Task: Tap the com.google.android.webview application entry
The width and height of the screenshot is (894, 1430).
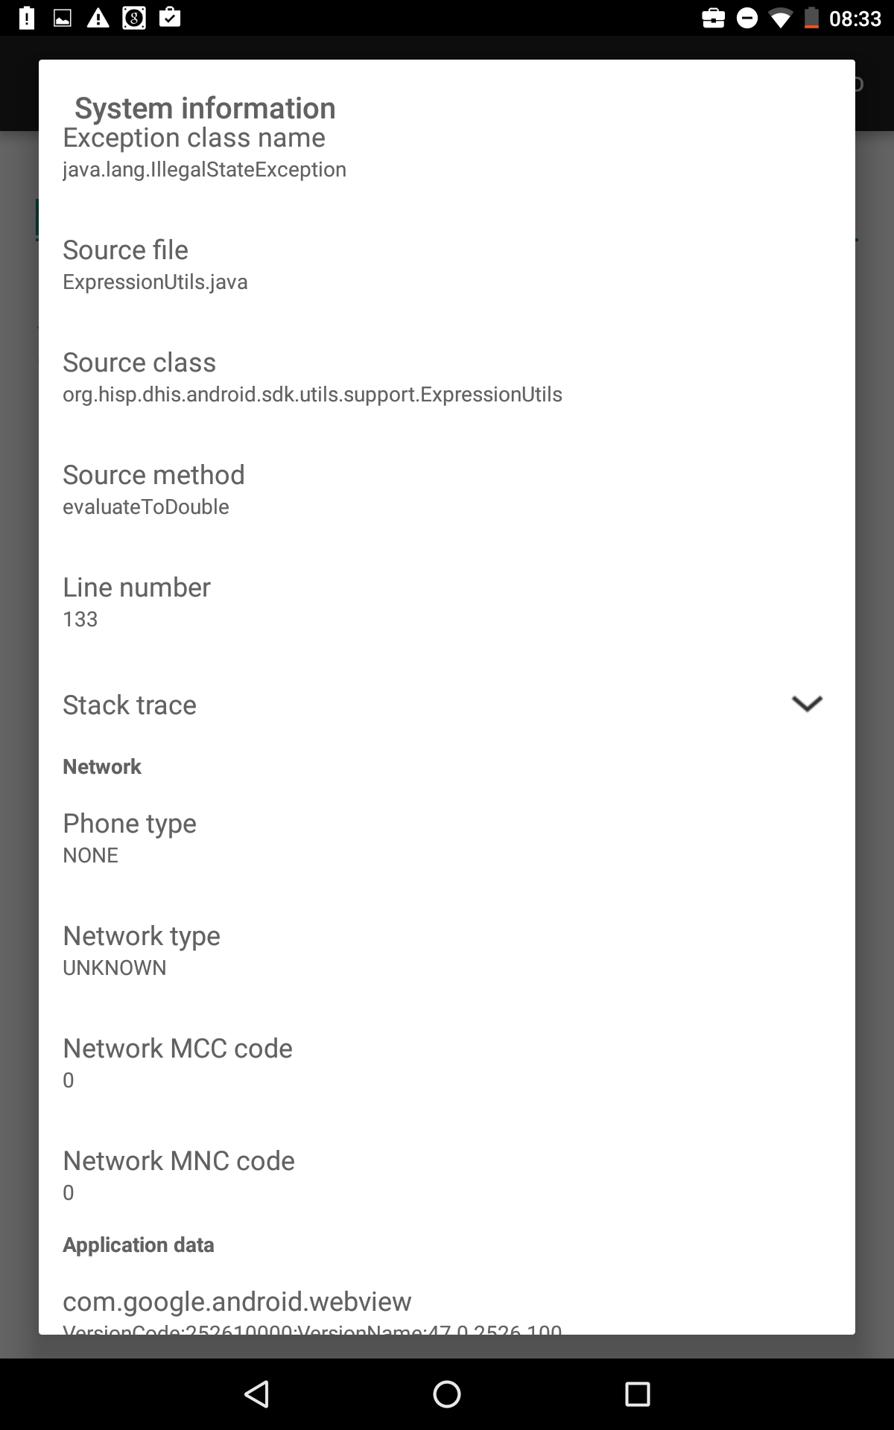Action: 237,1309
